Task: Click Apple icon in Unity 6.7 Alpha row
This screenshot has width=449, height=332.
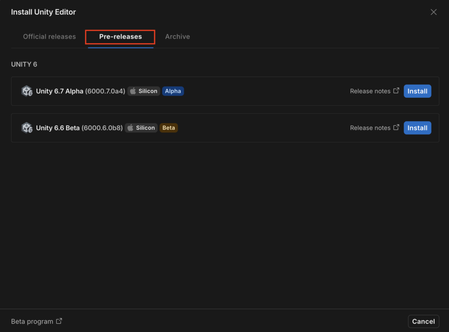Action: pyautogui.click(x=133, y=91)
